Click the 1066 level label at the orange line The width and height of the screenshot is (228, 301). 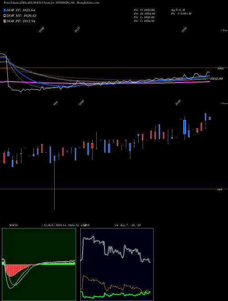(x=220, y=68)
